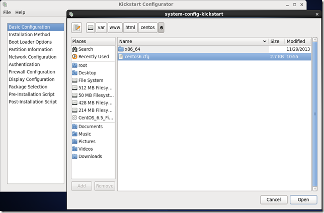Click the x86_64 folder icon in file list
The height and width of the screenshot is (213, 324).
121,49
